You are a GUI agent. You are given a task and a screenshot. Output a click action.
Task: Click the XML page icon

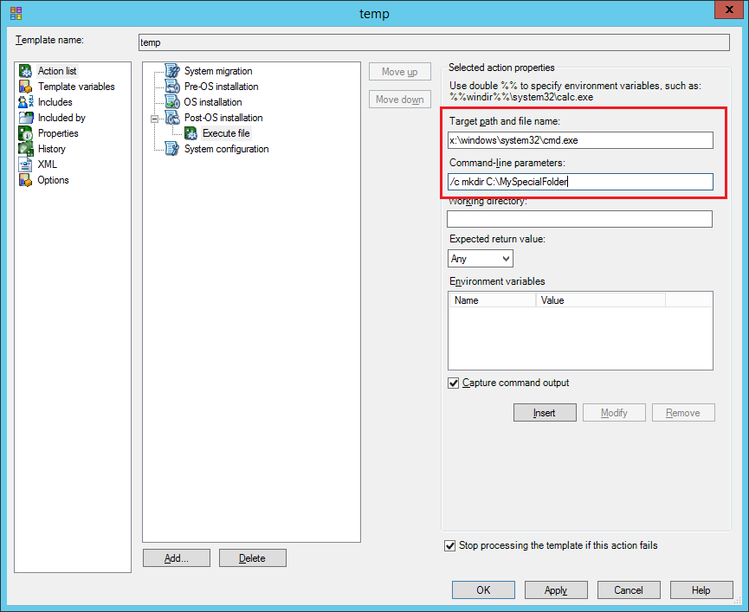[x=26, y=164]
